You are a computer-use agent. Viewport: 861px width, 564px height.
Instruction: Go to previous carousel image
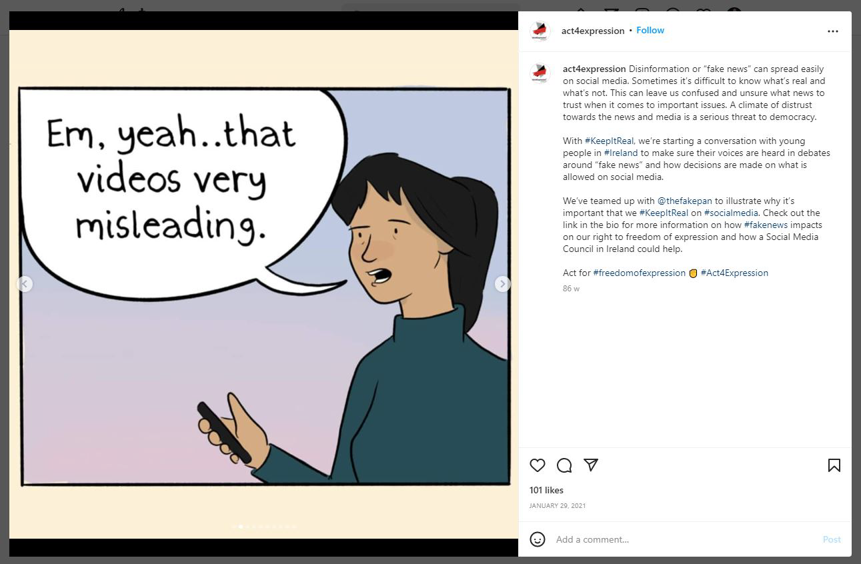coord(25,284)
